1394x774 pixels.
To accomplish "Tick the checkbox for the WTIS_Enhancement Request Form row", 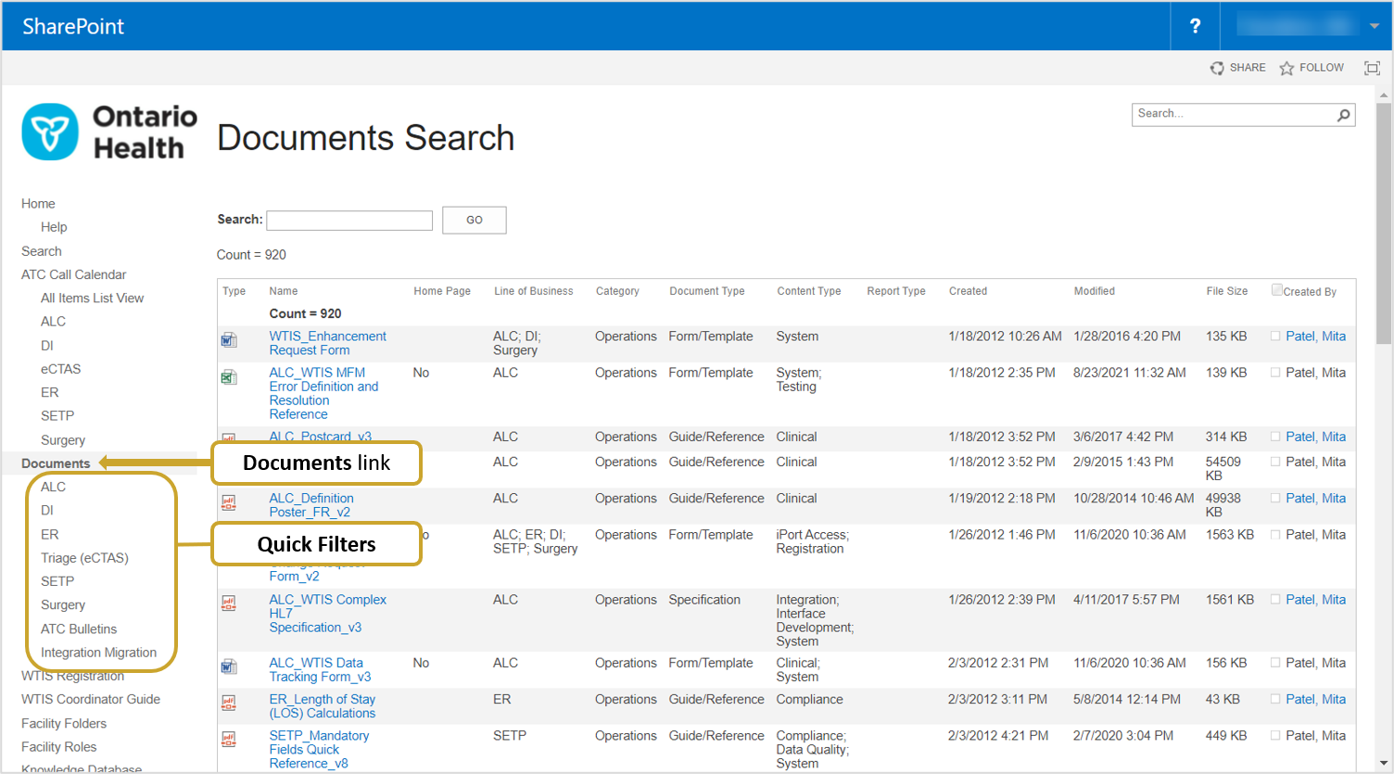I will click(x=1275, y=336).
